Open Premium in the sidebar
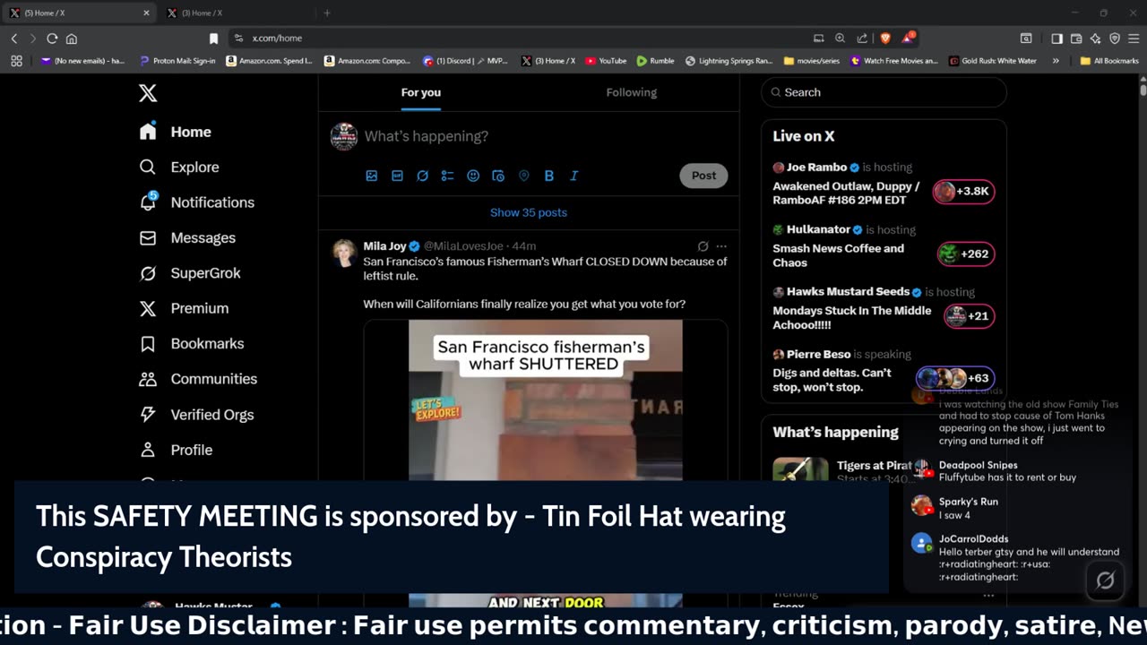 [x=184, y=308]
